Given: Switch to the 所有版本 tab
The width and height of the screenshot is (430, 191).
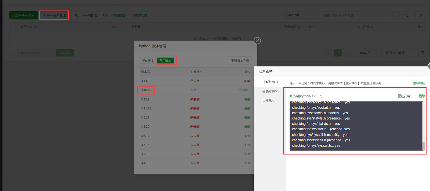Looking at the screenshot, I should tap(148, 61).
